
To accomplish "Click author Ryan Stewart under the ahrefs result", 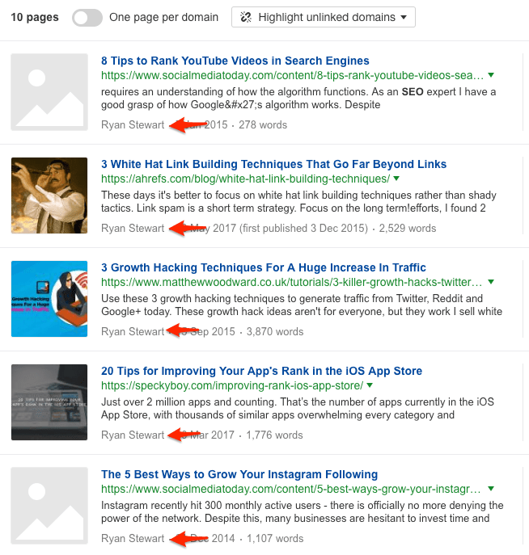I will click(133, 229).
